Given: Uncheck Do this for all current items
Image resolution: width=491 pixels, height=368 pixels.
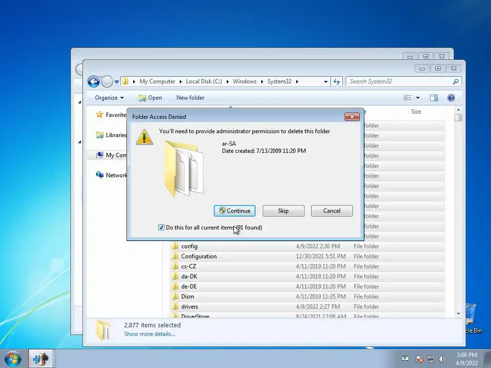Looking at the screenshot, I should click(x=161, y=228).
